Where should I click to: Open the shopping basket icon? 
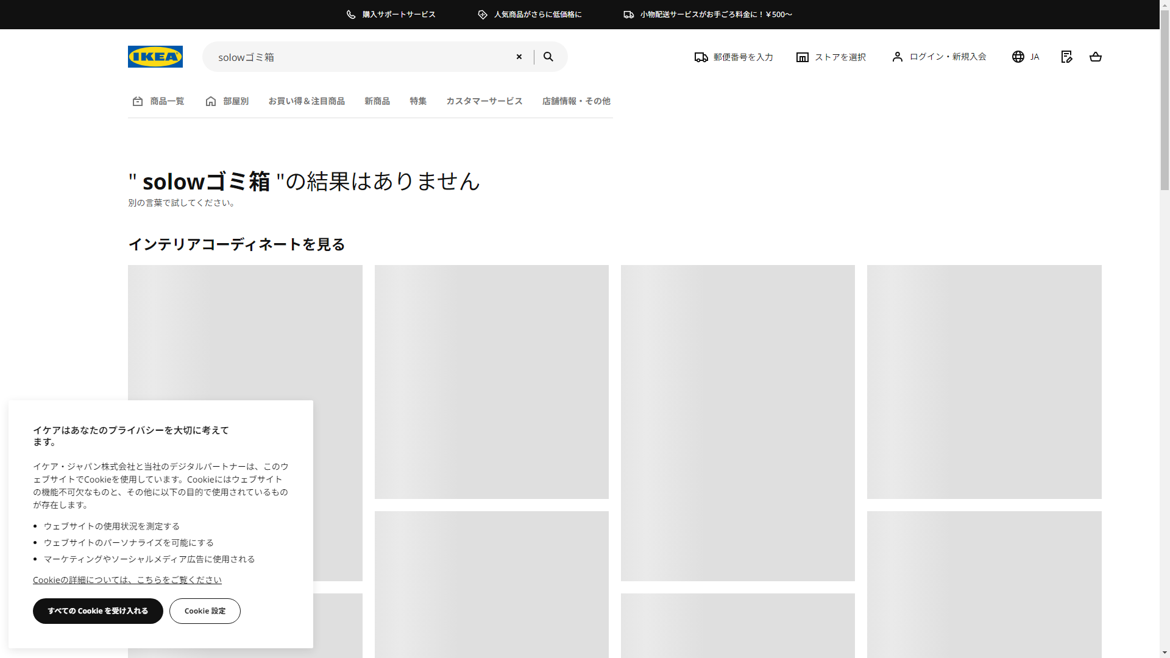click(x=1095, y=57)
